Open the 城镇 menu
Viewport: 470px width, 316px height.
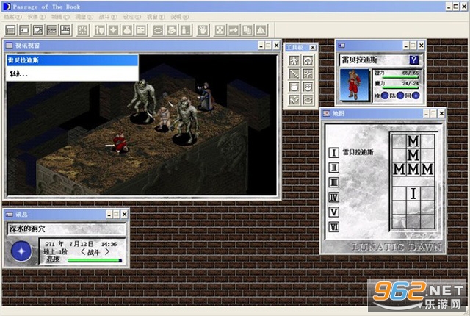pos(60,17)
